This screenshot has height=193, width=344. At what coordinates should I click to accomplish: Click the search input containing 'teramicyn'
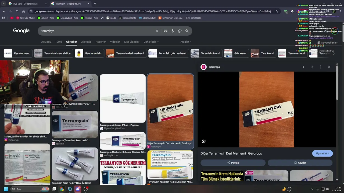point(97,31)
